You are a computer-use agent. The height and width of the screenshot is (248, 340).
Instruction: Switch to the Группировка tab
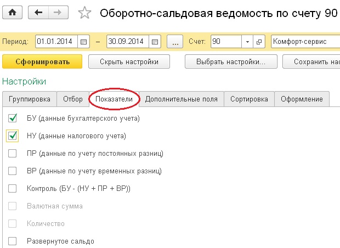click(x=30, y=99)
